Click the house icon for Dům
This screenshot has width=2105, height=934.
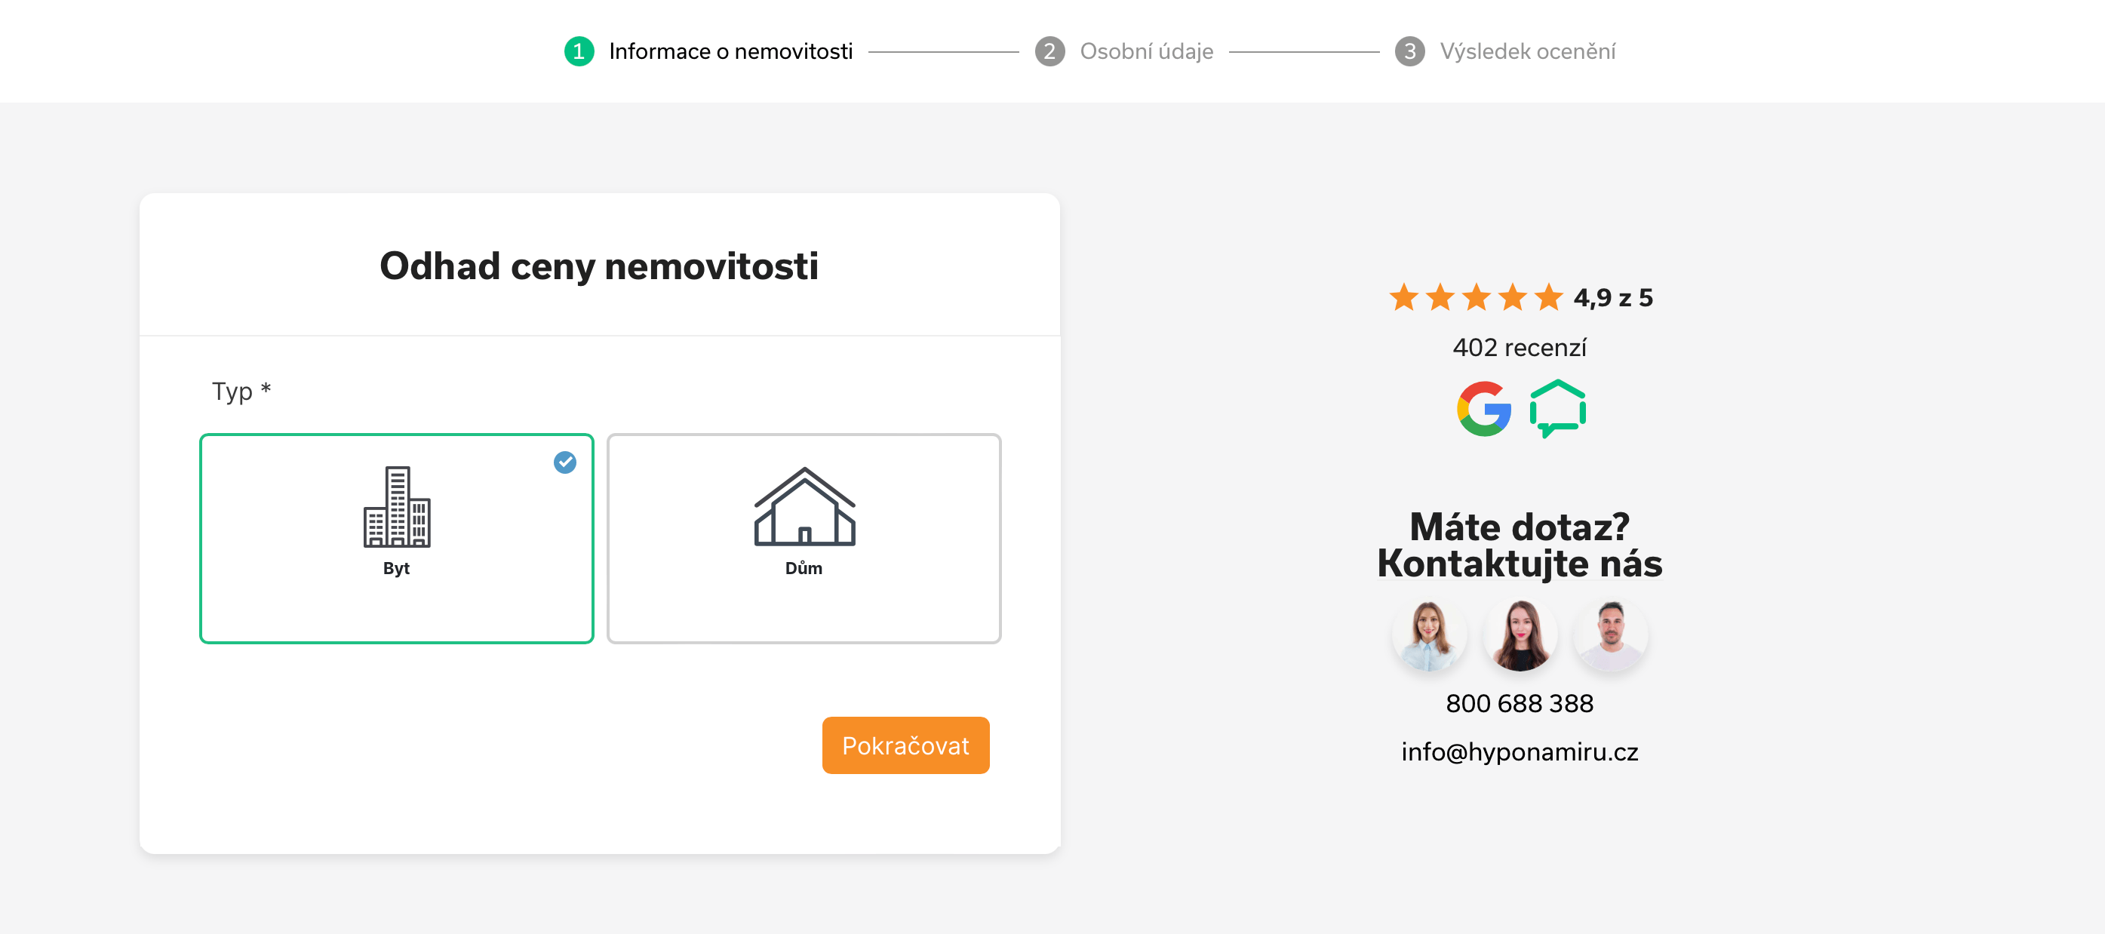click(x=804, y=507)
